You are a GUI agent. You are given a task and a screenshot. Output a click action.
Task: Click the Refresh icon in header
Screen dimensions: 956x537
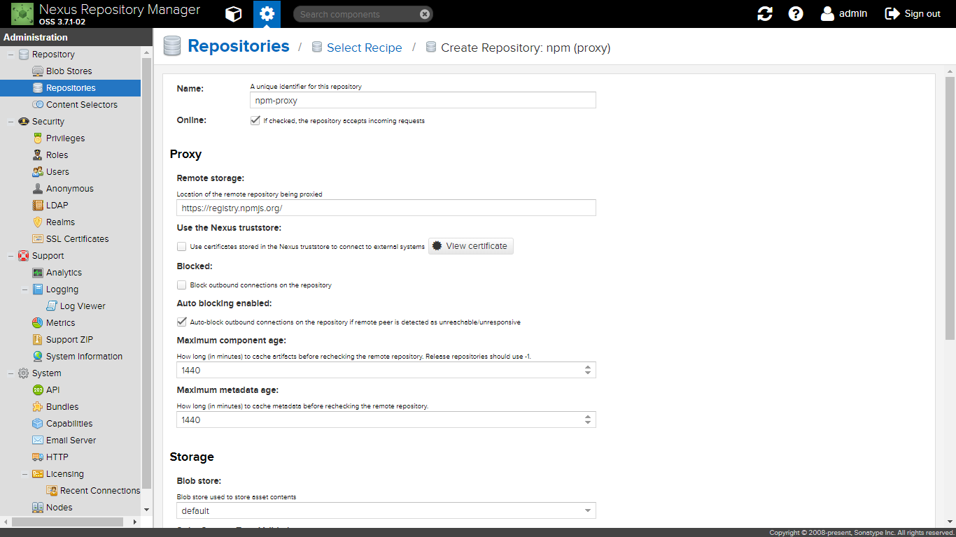pyautogui.click(x=765, y=14)
